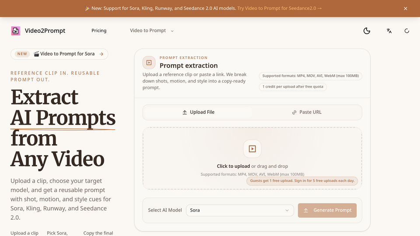
Task: Switch to the Upload File tab
Action: (198, 112)
